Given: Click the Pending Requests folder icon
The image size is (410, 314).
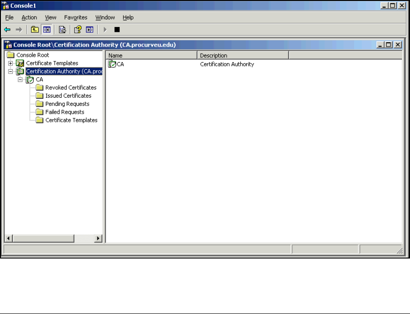Looking at the screenshot, I should coord(39,104).
